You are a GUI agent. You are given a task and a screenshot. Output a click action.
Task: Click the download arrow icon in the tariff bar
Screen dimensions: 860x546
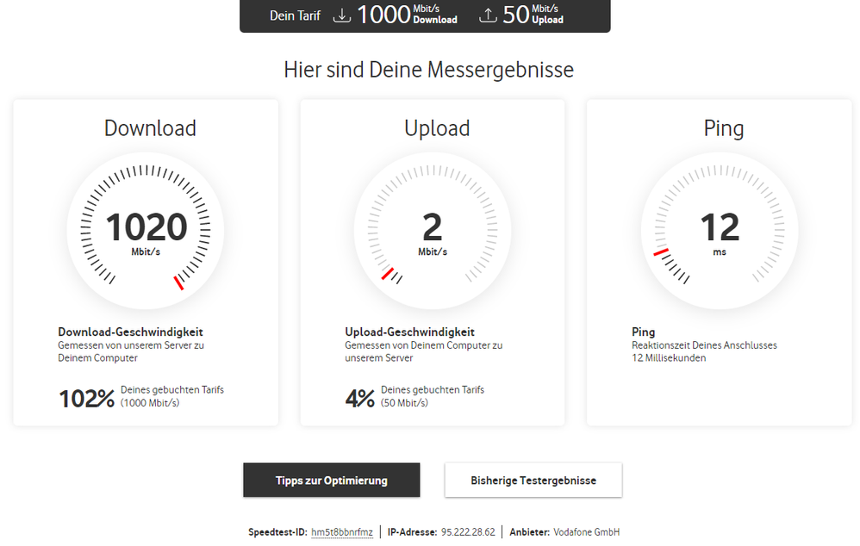click(342, 15)
